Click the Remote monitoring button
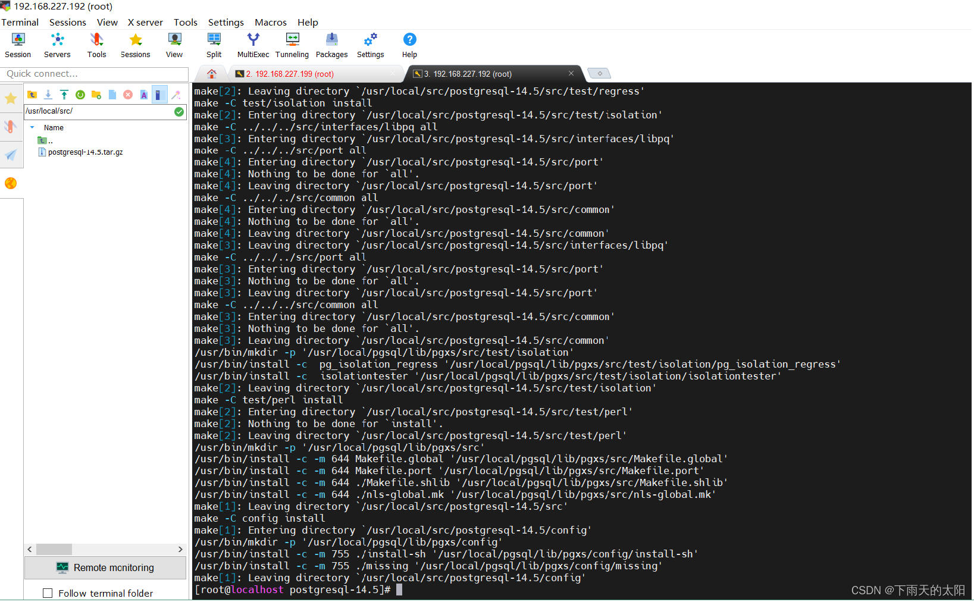Viewport: 974px width, 602px height. tap(105, 567)
